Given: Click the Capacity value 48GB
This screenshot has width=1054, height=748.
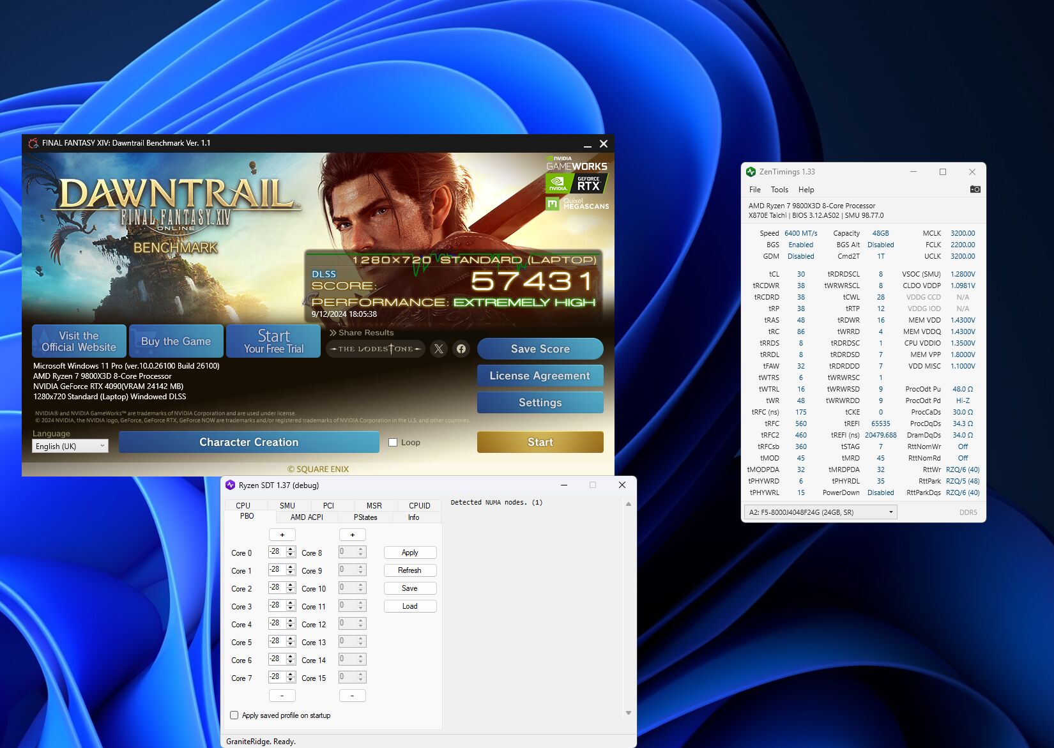Looking at the screenshot, I should pyautogui.click(x=880, y=233).
